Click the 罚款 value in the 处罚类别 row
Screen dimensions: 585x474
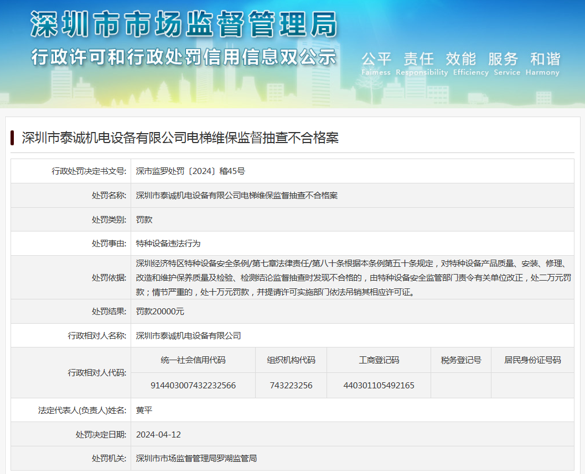(x=144, y=219)
